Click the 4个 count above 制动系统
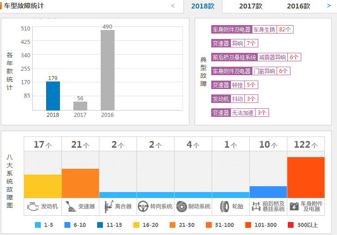 tap(193, 145)
